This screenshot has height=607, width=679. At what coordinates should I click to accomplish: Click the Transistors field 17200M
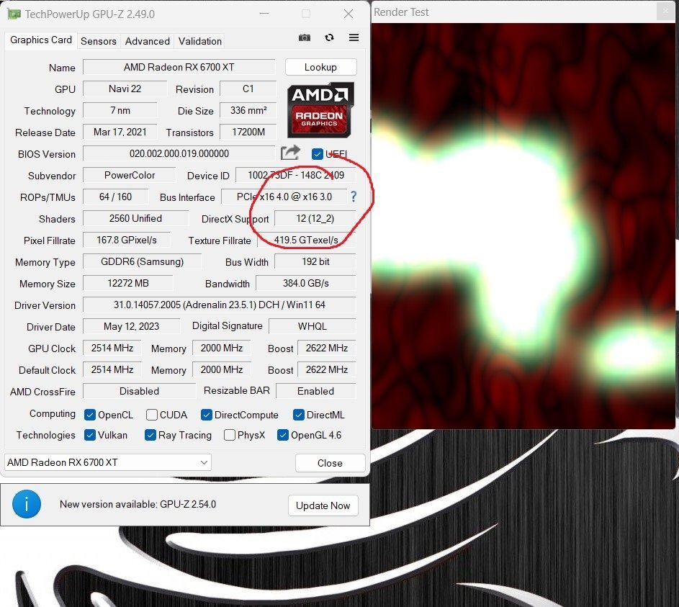coord(248,132)
